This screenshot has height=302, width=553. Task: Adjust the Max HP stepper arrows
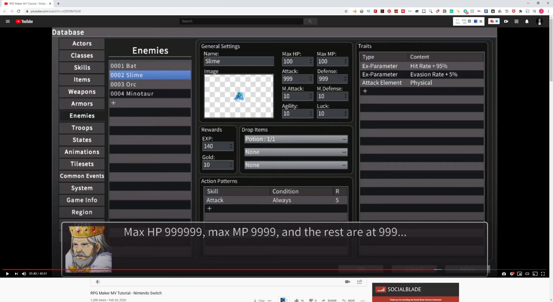coord(311,61)
